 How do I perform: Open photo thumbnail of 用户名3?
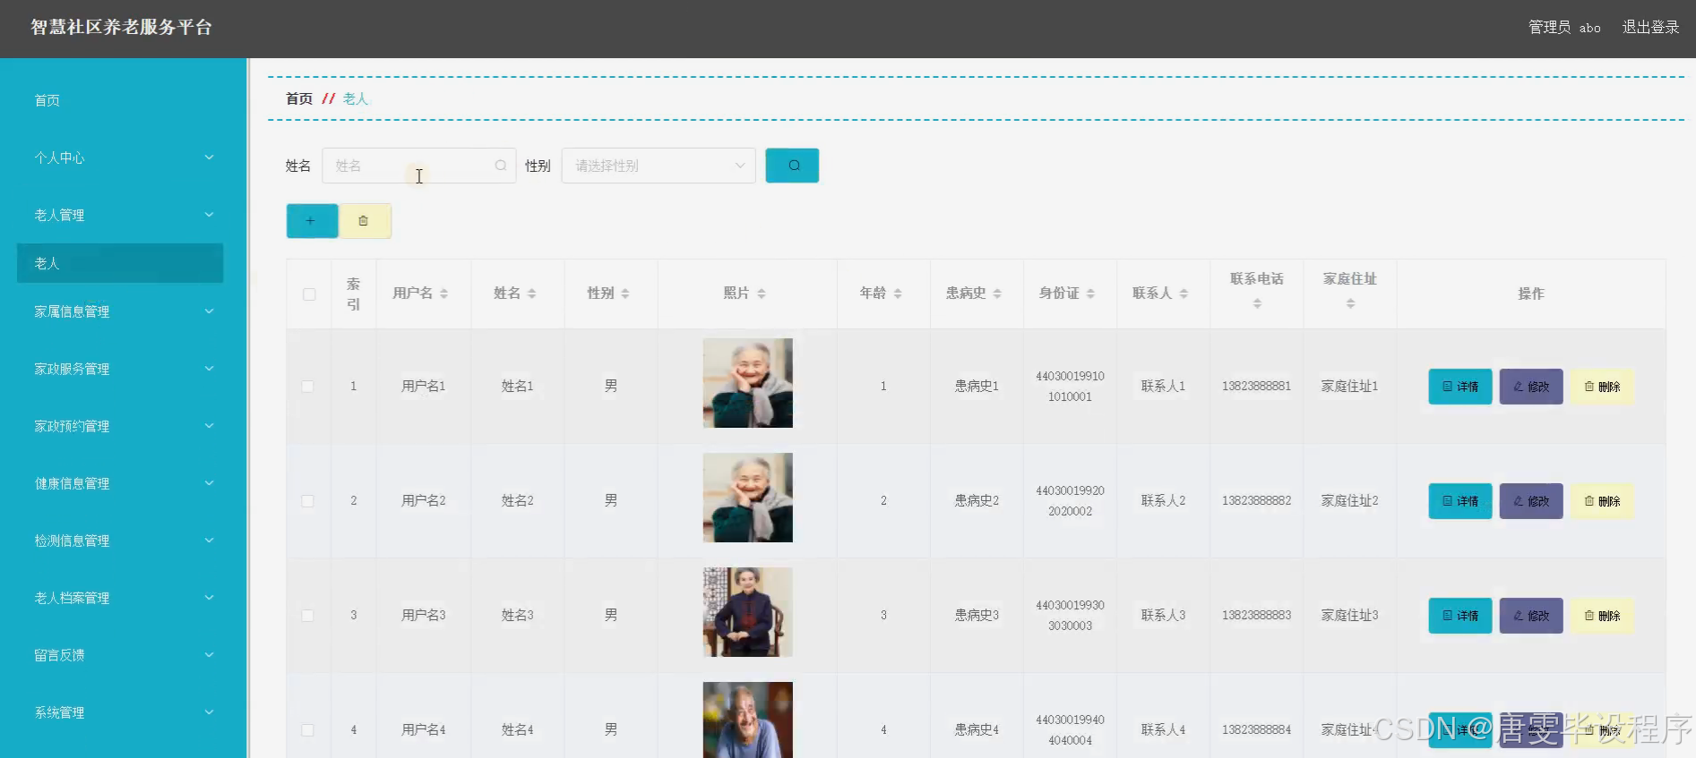[x=748, y=612]
